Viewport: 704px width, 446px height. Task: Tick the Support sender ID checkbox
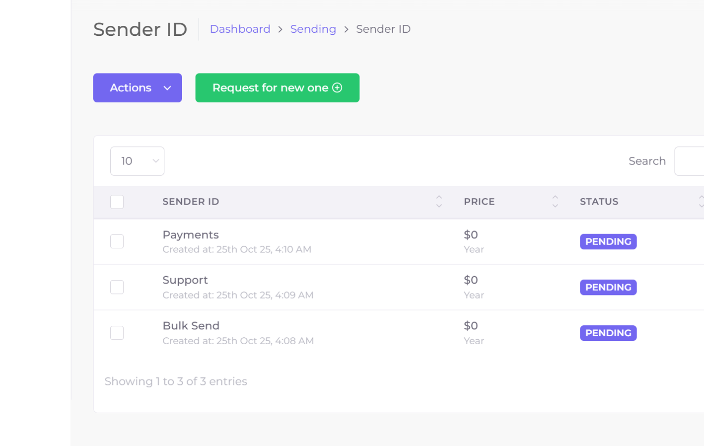[117, 287]
